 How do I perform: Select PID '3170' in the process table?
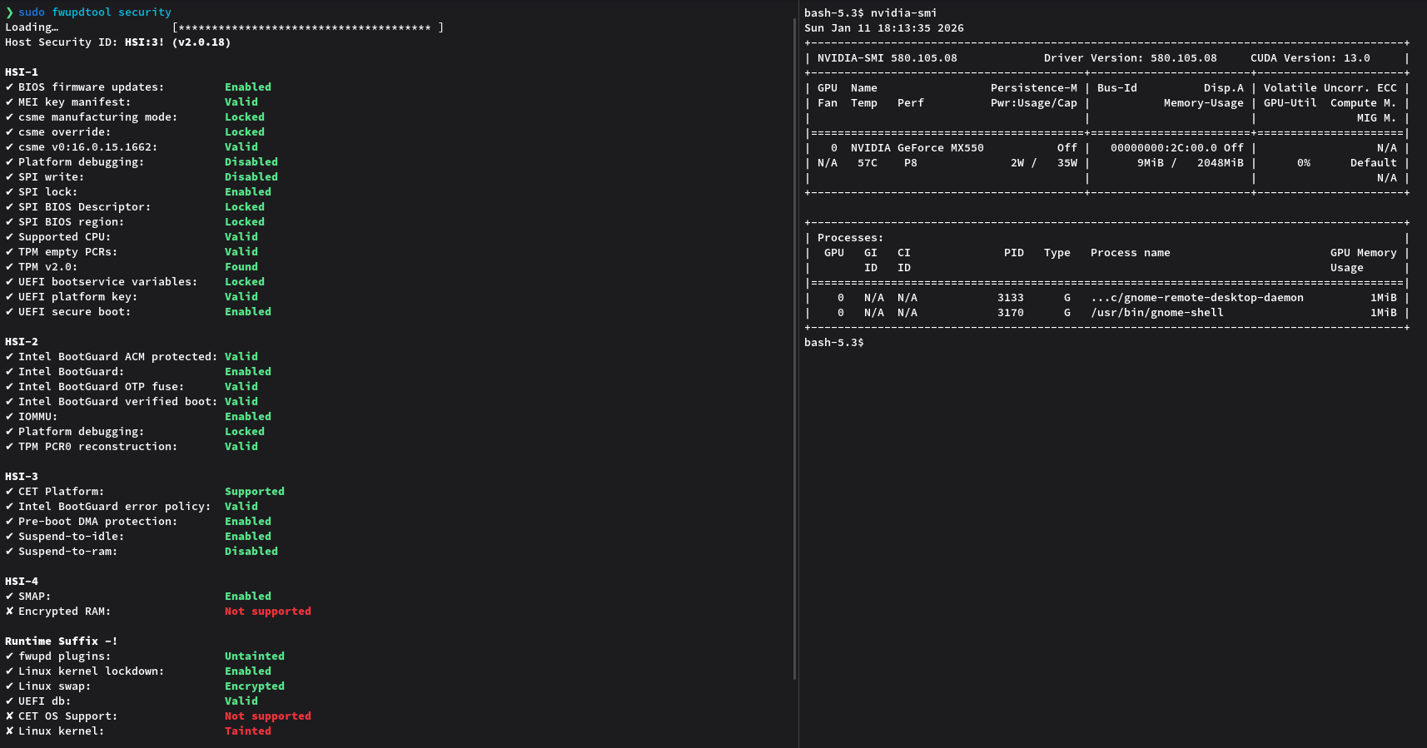tap(1011, 313)
